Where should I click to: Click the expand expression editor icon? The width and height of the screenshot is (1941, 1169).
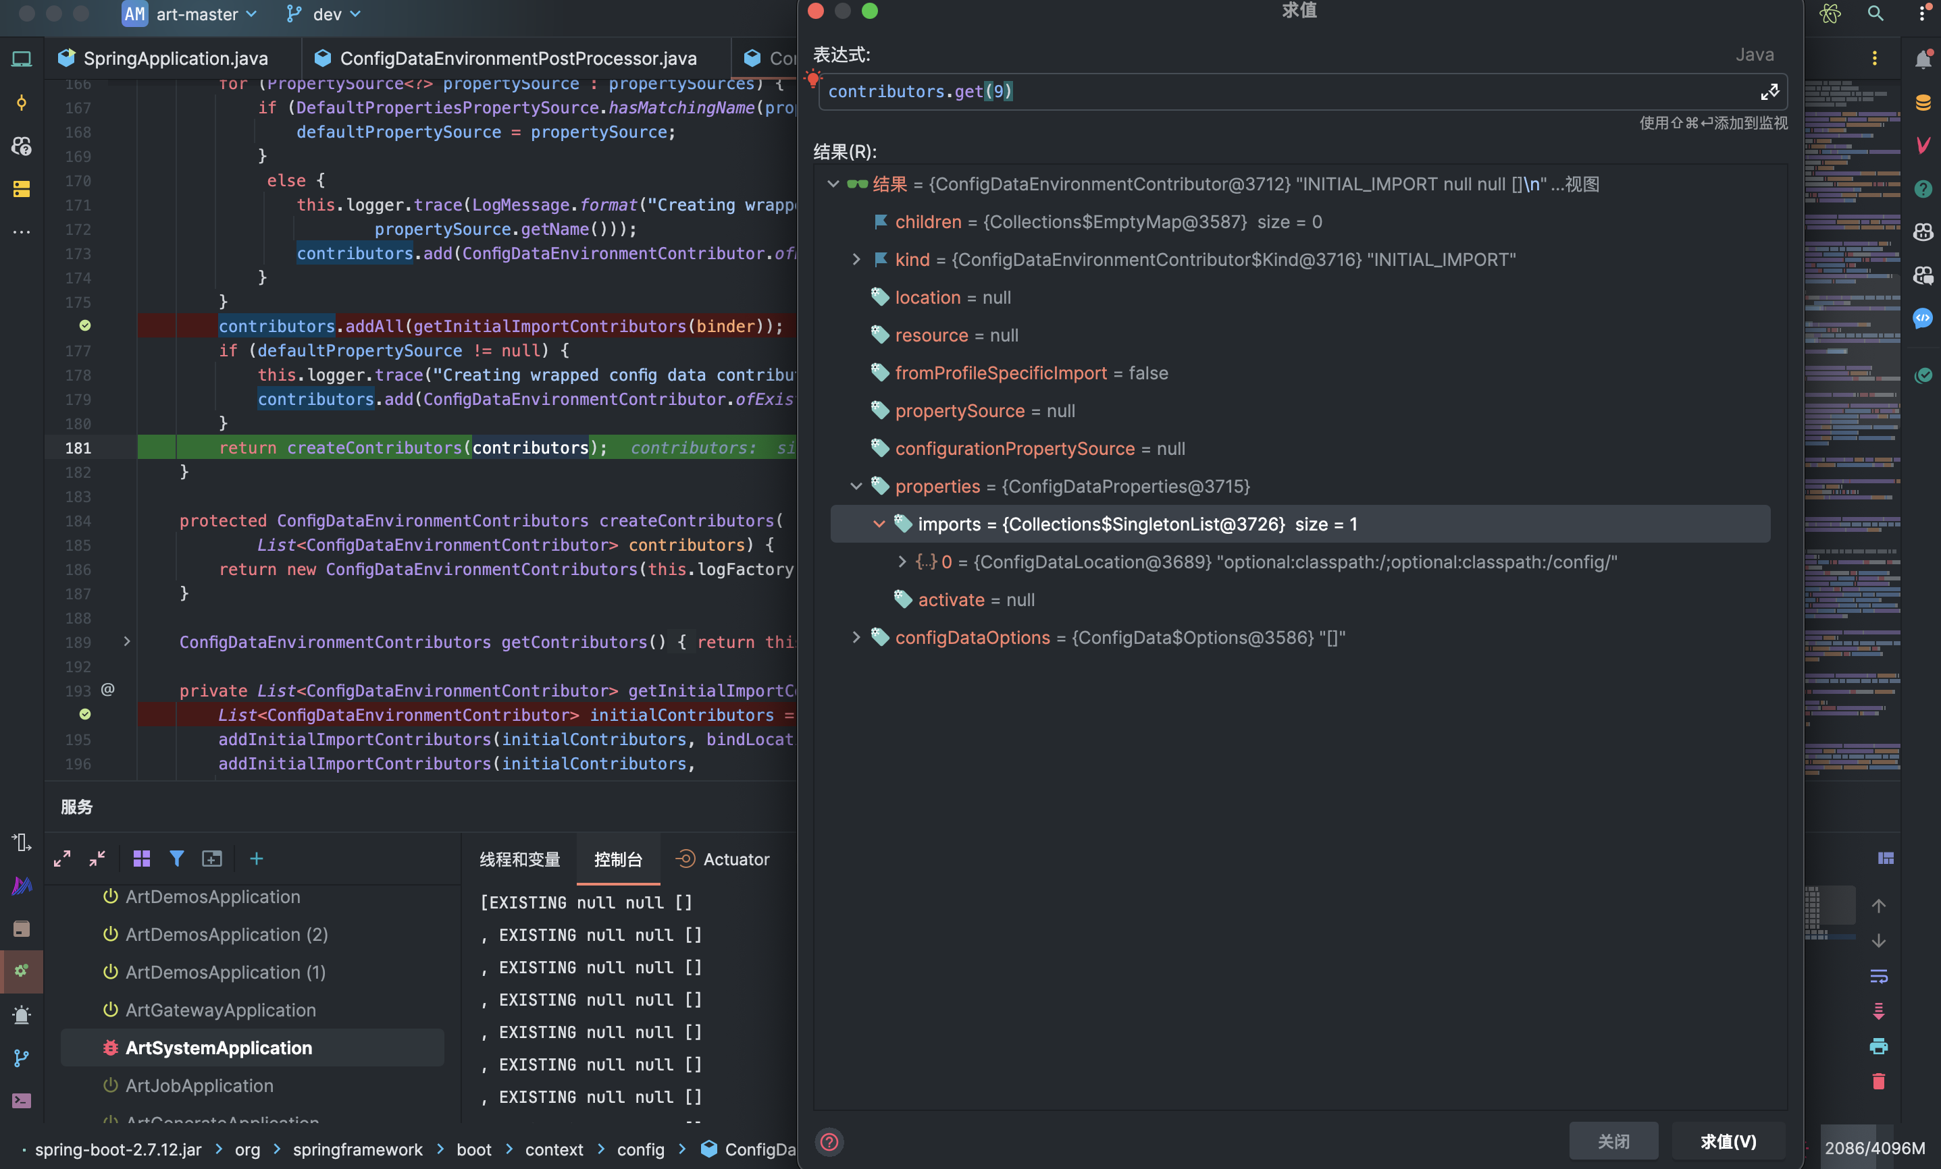(1769, 92)
